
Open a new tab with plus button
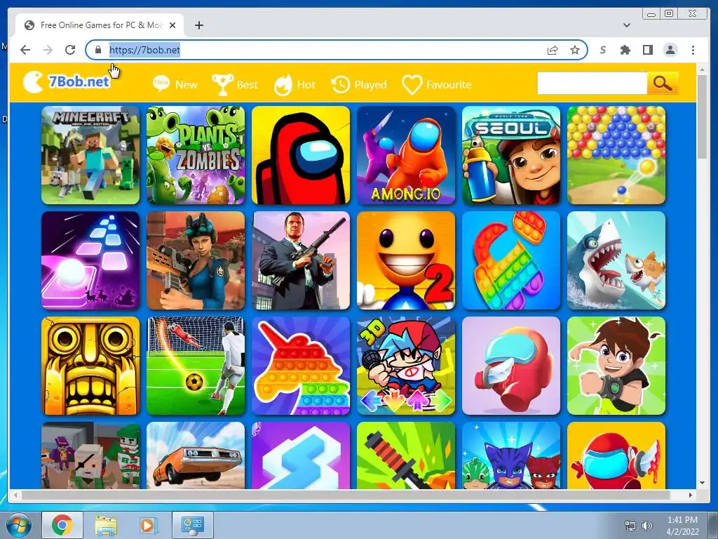pos(198,25)
